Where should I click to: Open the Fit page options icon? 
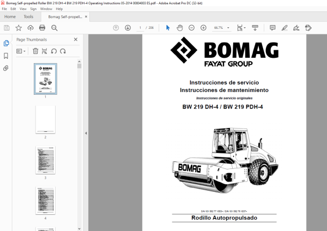tap(240, 28)
